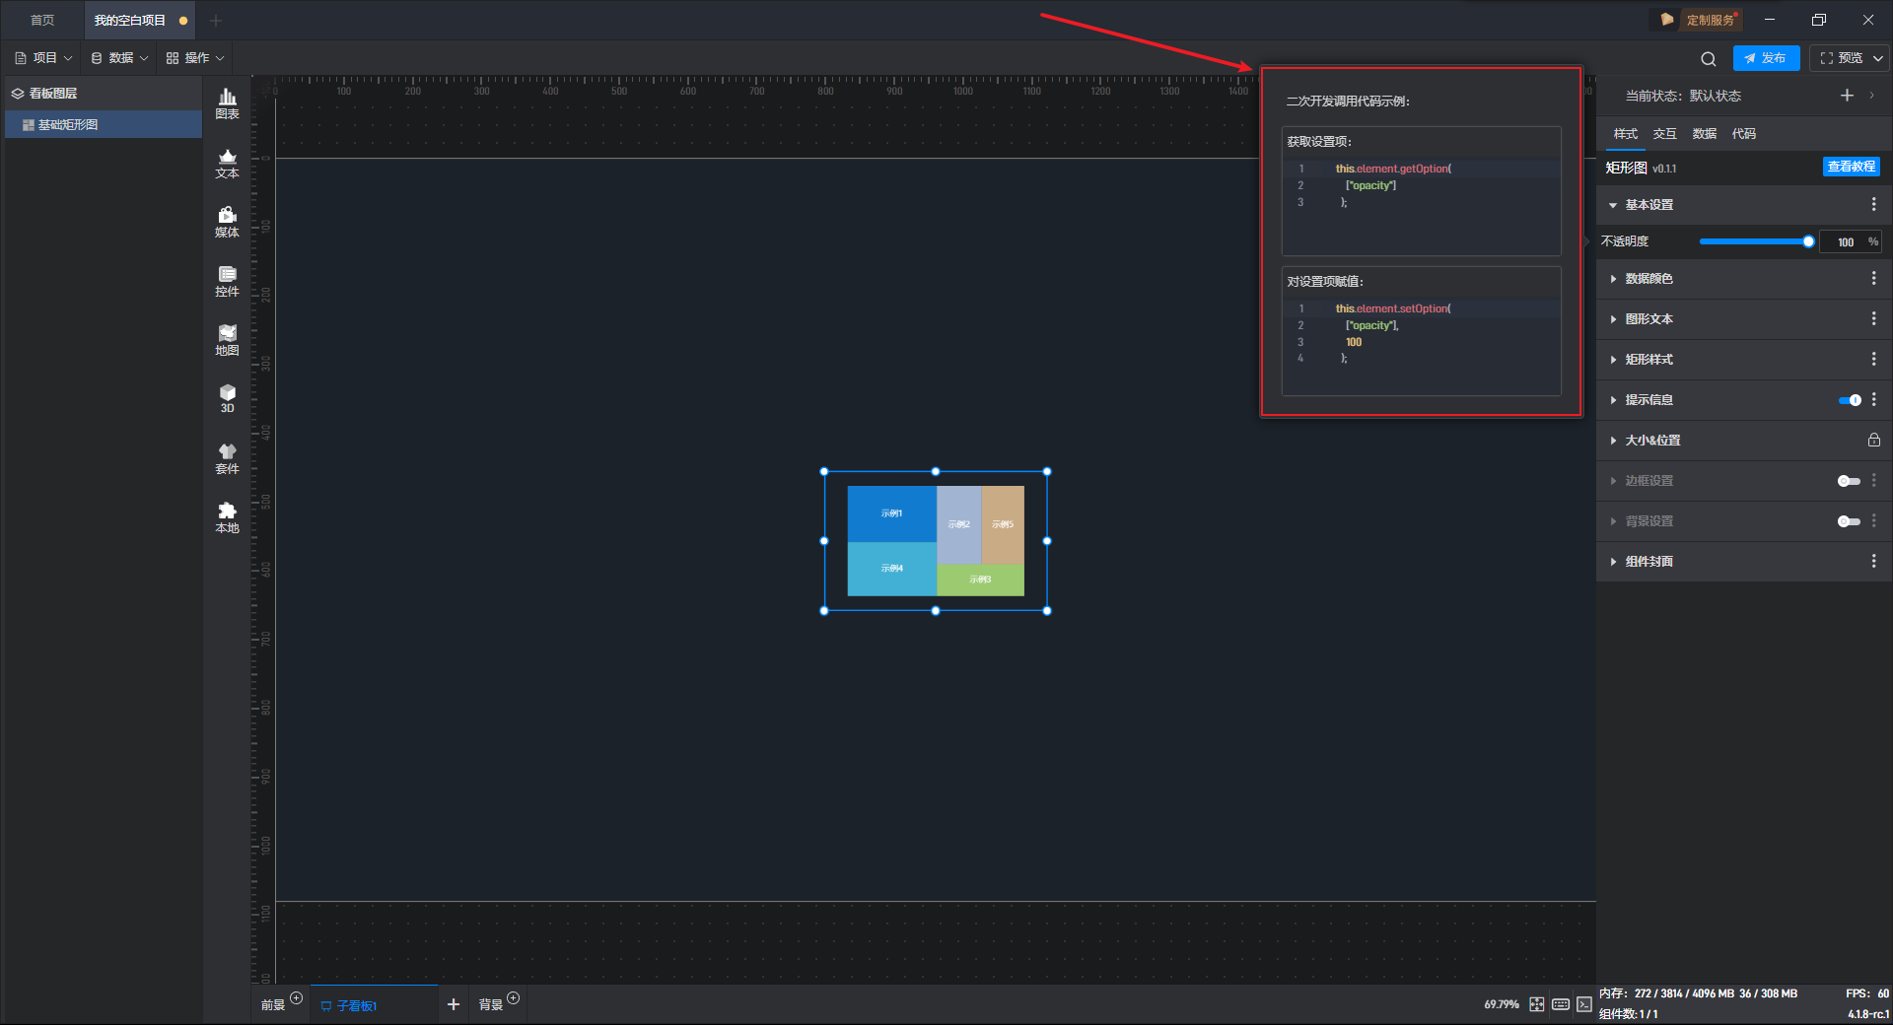Open the 地图 map components icon
The width and height of the screenshot is (1893, 1025).
(x=227, y=340)
